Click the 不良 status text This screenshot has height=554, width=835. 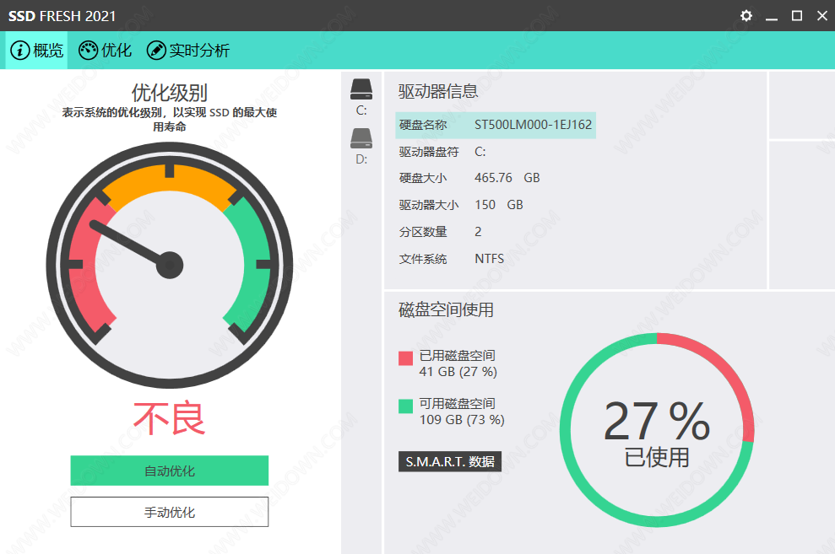[169, 419]
